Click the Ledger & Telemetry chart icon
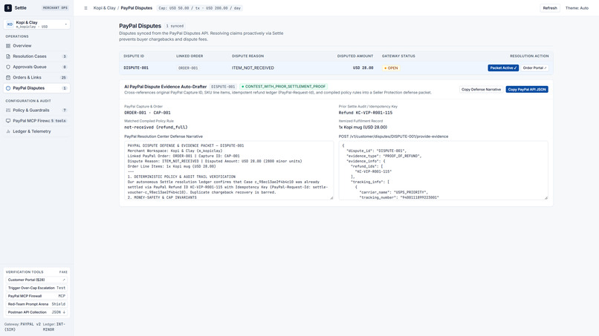Image resolution: width=599 pixels, height=336 pixels. click(8, 131)
